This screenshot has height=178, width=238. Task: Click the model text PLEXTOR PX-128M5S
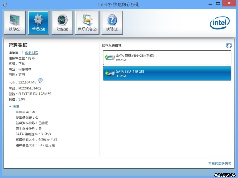[35, 94]
